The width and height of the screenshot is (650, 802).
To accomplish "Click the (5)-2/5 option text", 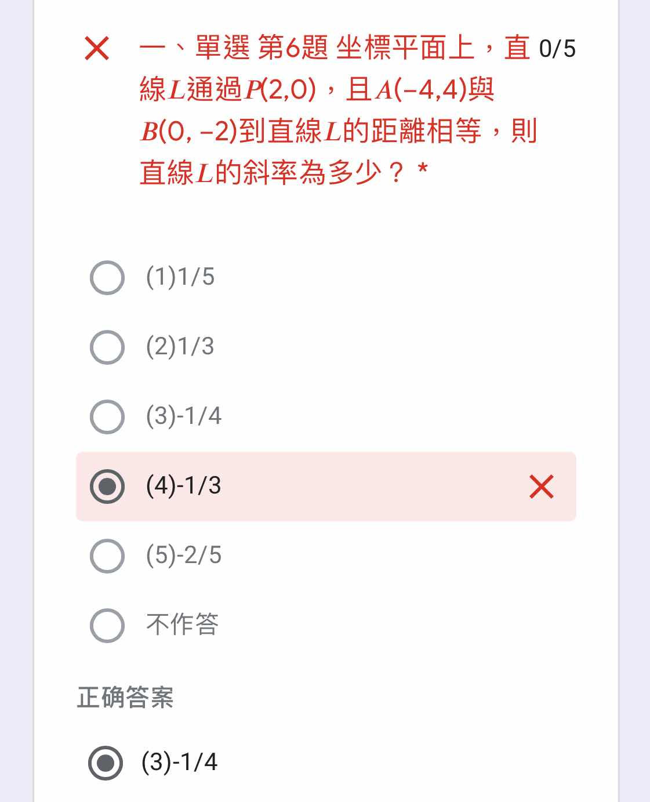I will (184, 555).
